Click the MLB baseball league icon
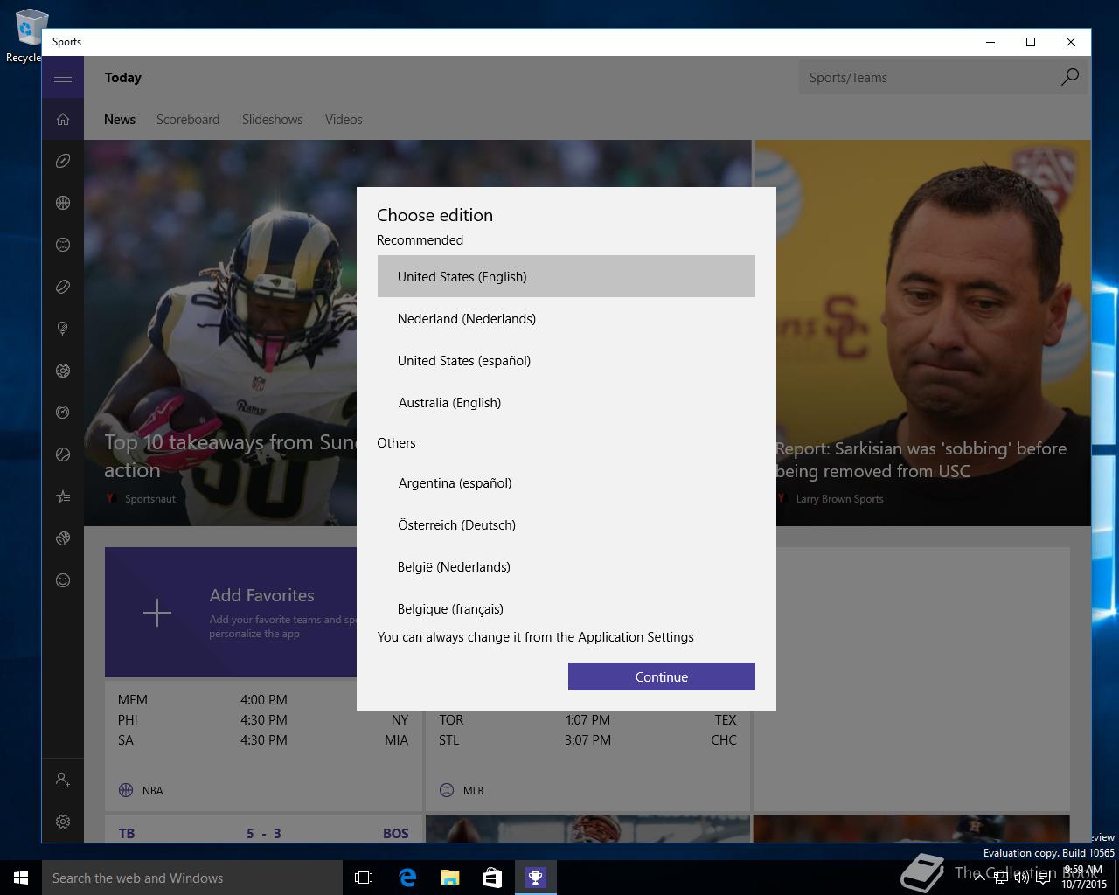The image size is (1119, 895). coord(447,790)
